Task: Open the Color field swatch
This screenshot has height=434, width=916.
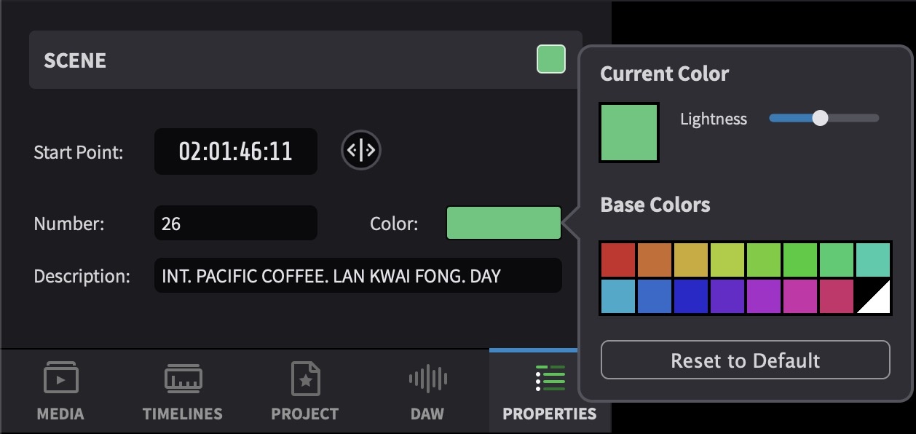Action: pyautogui.click(x=504, y=224)
